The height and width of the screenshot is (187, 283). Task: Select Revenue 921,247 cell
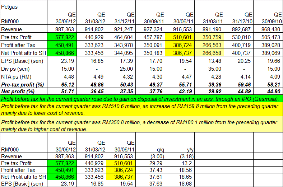point(121,29)
